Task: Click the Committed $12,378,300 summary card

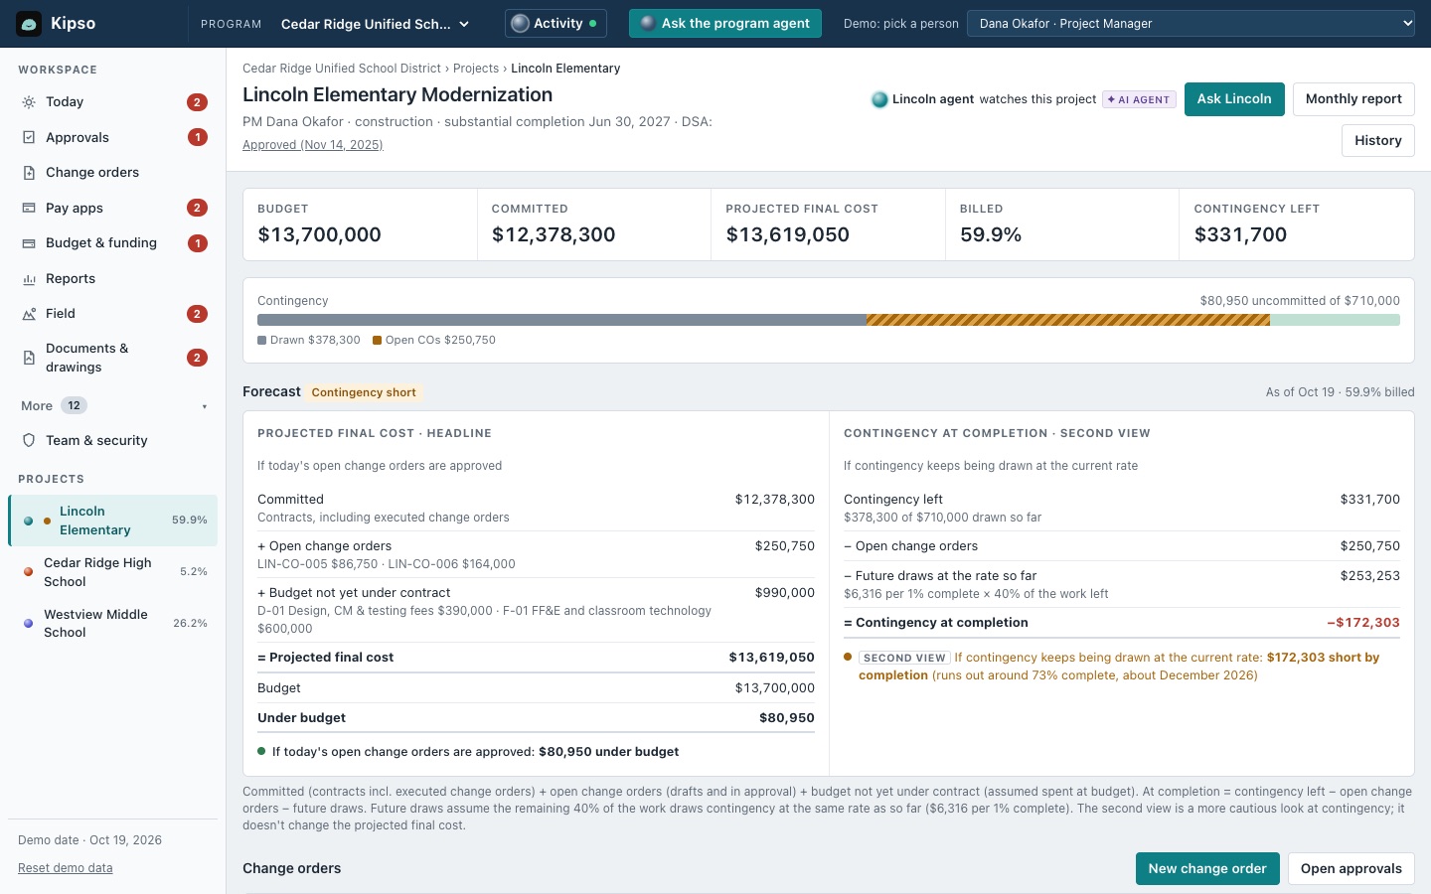Action: pyautogui.click(x=594, y=224)
